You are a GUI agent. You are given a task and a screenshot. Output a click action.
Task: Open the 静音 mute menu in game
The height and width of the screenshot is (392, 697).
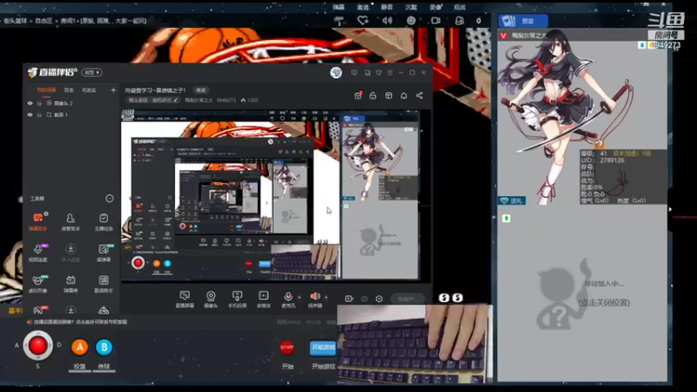point(387,7)
